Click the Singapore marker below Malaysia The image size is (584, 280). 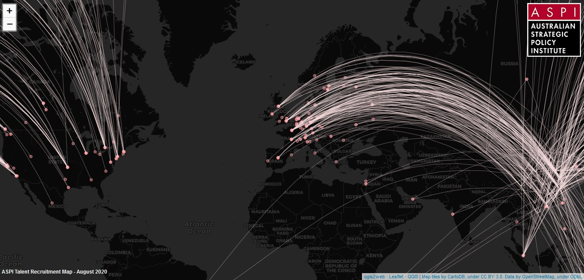[x=523, y=255]
